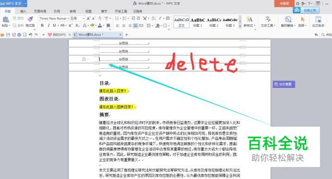
Task: Undo the last action
Action: (30, 35)
